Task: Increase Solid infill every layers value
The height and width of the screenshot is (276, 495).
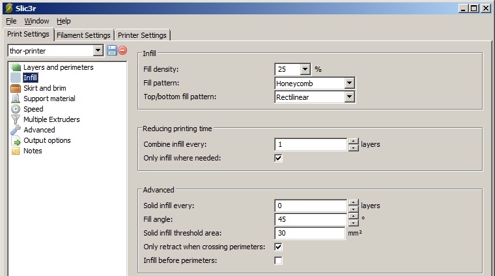Action: click(x=354, y=203)
